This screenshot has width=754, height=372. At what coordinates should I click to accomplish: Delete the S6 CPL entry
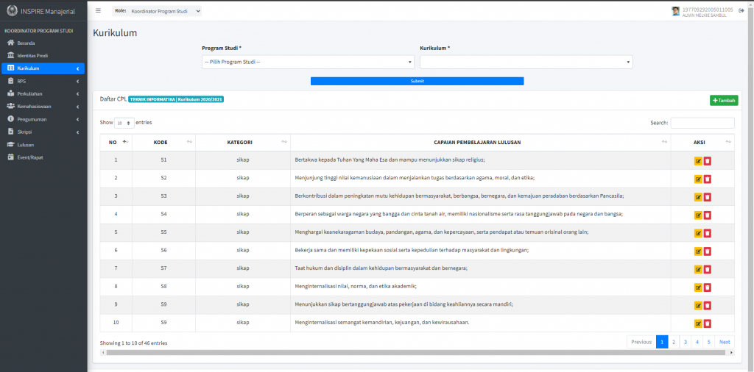708,251
